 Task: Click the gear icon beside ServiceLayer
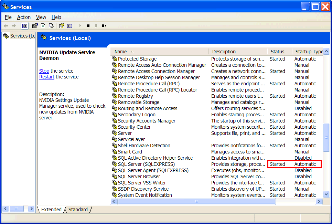[x=115, y=139]
